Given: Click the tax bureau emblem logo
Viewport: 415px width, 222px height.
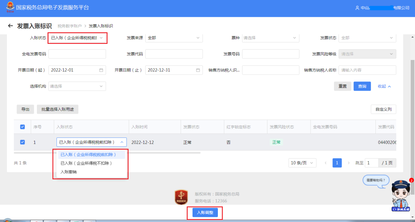Looking at the screenshot, I should [x=8, y=8].
